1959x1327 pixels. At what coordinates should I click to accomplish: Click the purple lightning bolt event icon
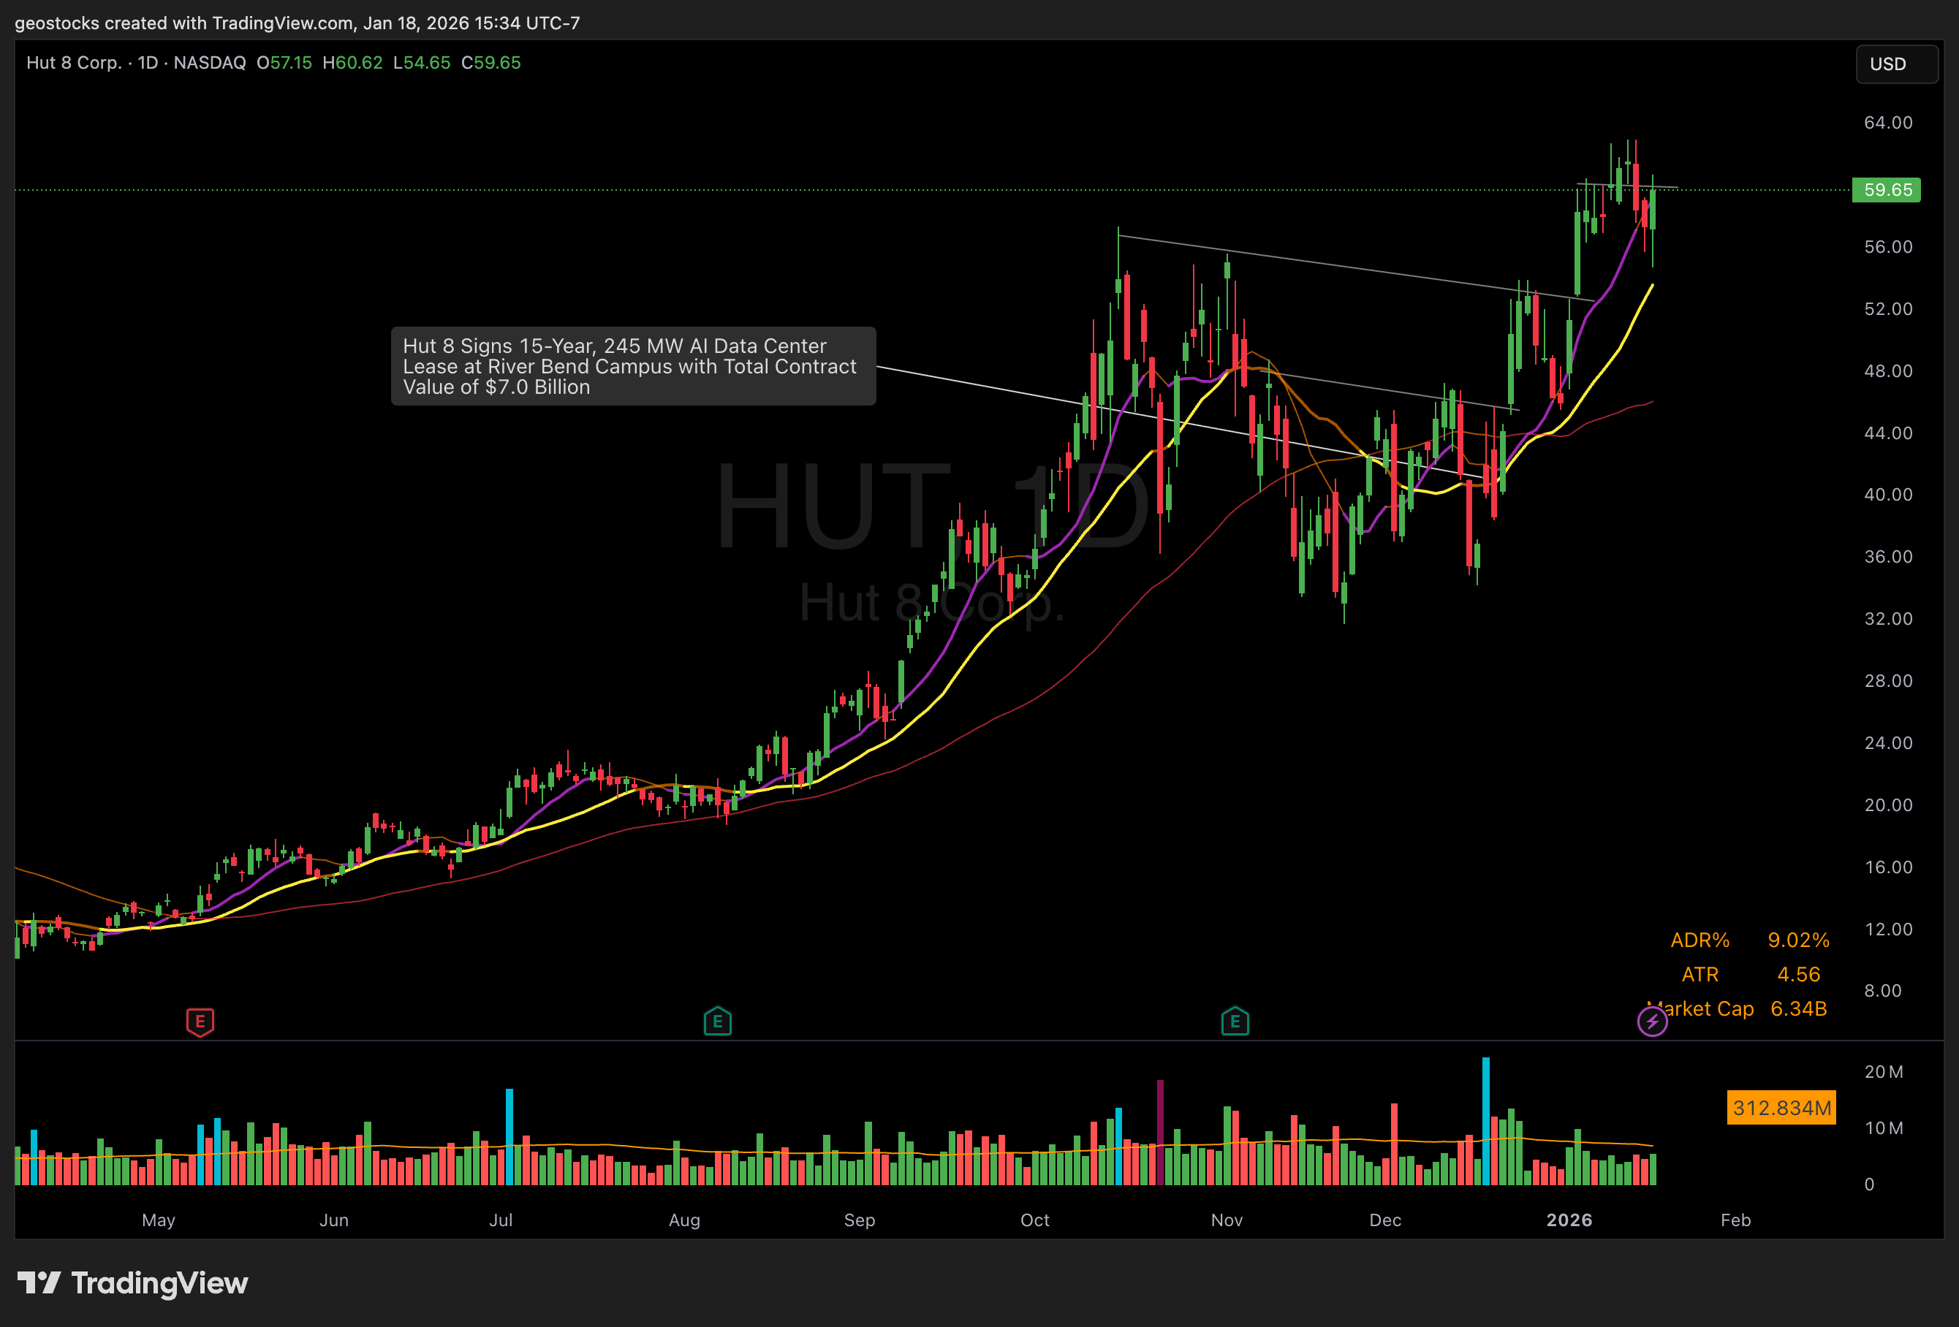pyautogui.click(x=1651, y=1022)
